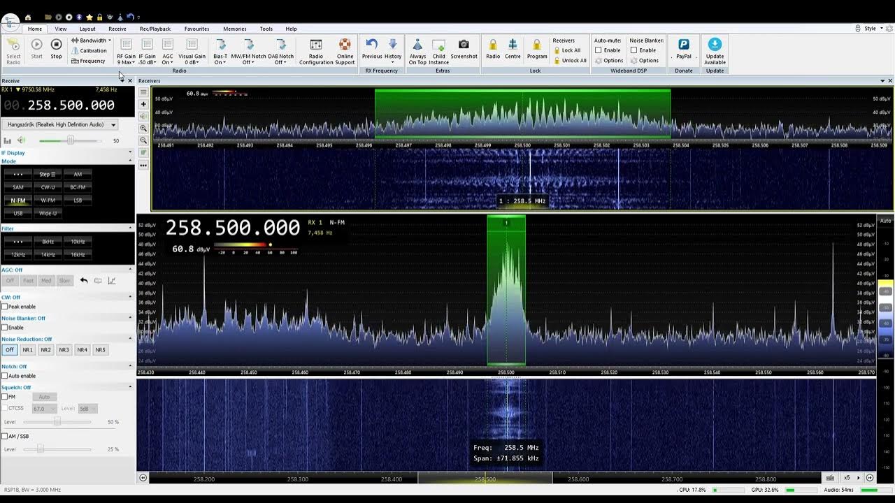Tick the CW Peak enable checkbox
The image size is (895, 503).
coord(5,307)
